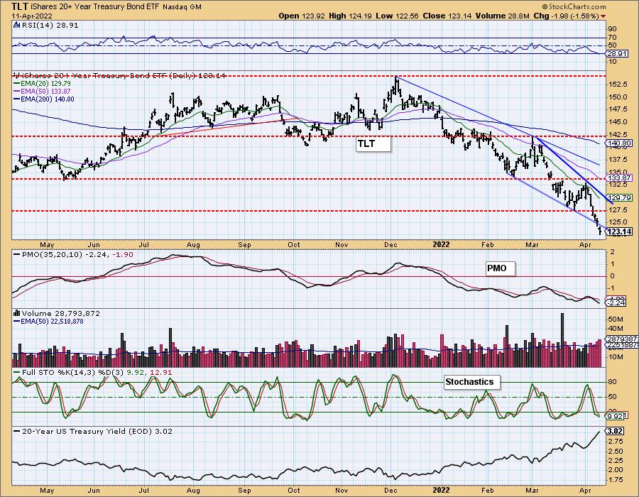Image resolution: width=639 pixels, height=497 pixels.
Task: Click the Open 123.92 value in the header
Action: click(x=302, y=16)
